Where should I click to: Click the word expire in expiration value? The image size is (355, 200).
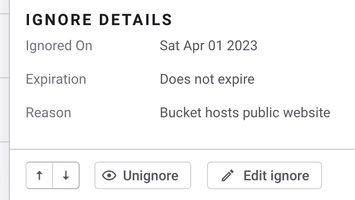pyautogui.click(x=236, y=79)
